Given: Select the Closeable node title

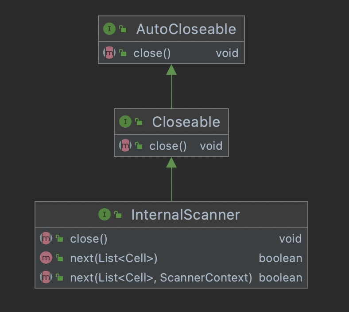Looking at the screenshot, I should (x=186, y=122).
